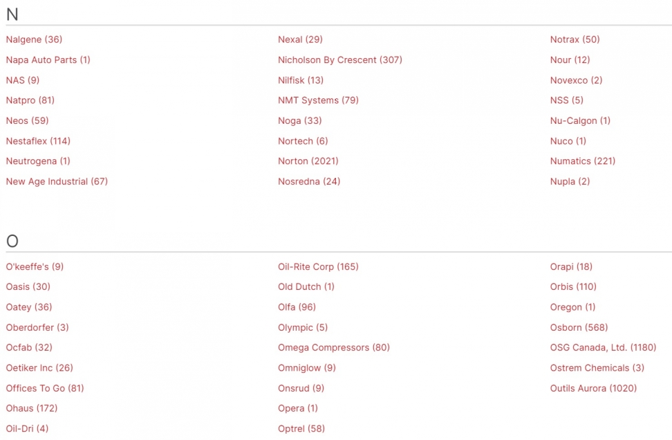Open New Age Industrial (67) link
Viewport: 672px width, 440px height.
pos(57,181)
